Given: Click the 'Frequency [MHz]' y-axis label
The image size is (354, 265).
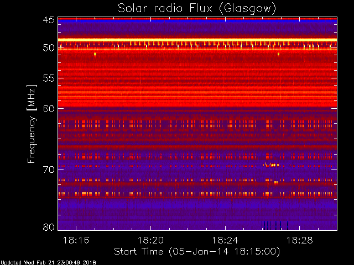Looking at the screenshot, I should 32,123.
